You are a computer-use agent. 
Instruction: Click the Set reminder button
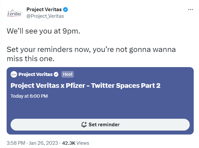tap(100, 125)
